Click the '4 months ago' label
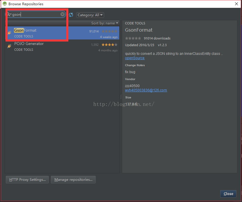Image resolution: width=242 pixels, height=202 pixels. pyautogui.click(x=108, y=50)
